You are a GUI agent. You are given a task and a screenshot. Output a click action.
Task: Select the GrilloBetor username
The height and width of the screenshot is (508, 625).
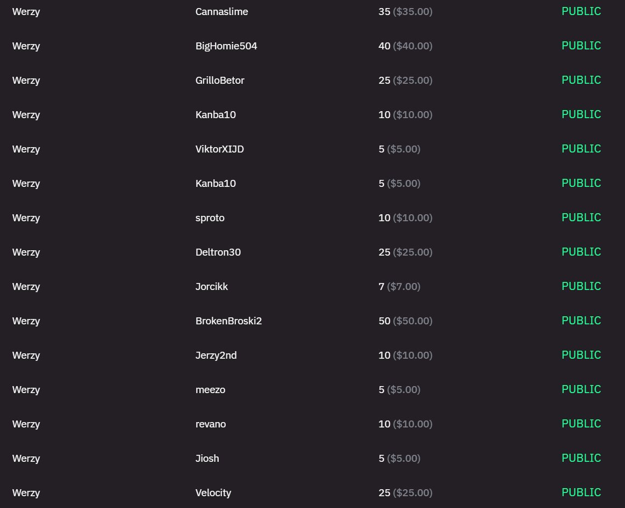pos(220,80)
